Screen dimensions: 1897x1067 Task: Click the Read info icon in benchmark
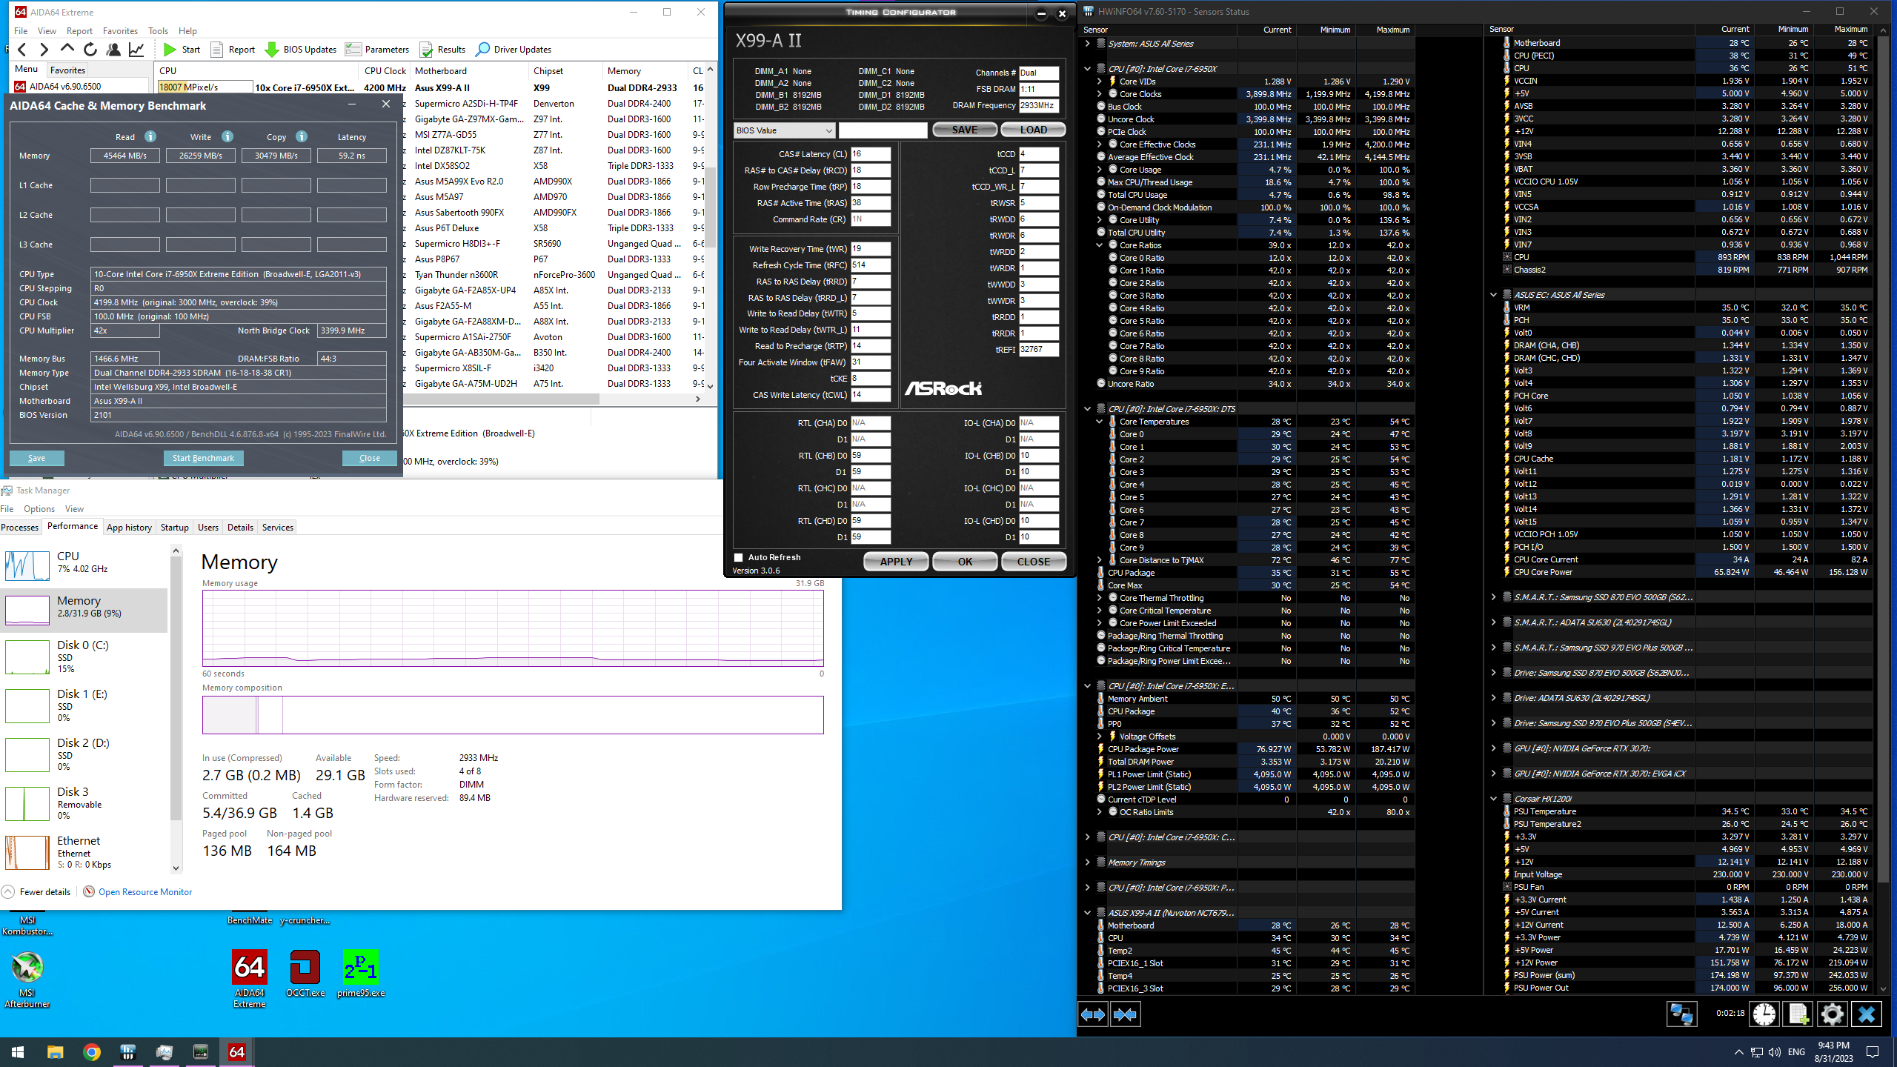[x=150, y=136]
